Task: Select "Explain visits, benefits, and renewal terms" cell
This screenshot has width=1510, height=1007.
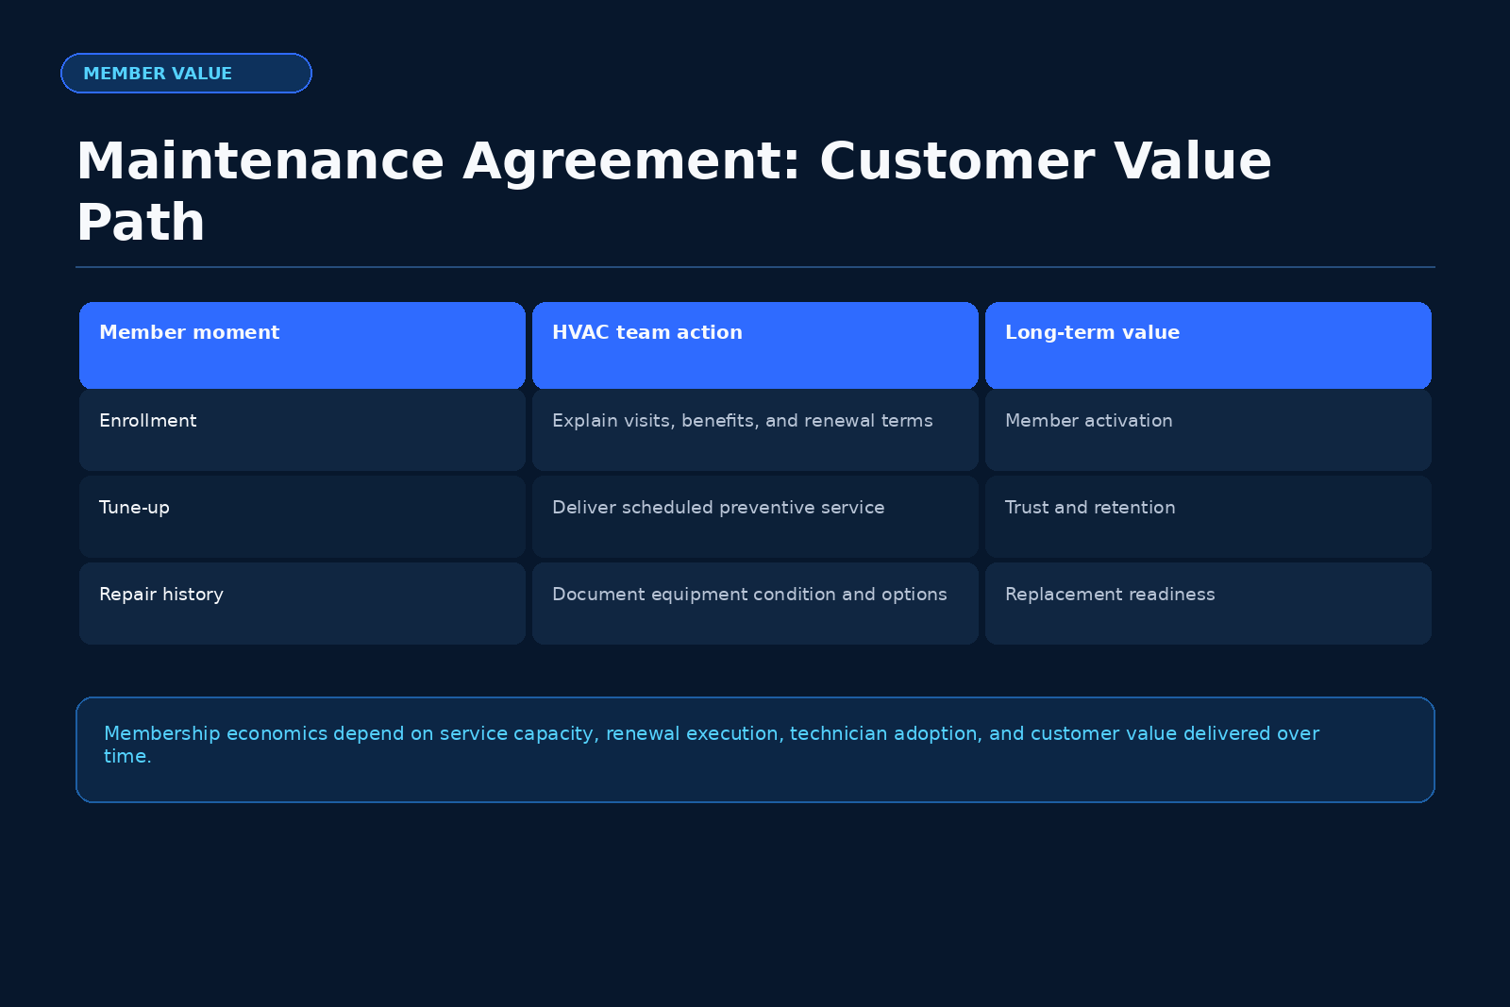Action: 755,430
